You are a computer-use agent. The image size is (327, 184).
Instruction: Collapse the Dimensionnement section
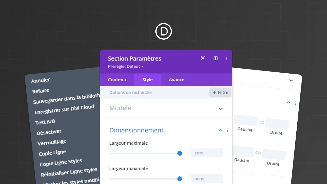[220, 130]
